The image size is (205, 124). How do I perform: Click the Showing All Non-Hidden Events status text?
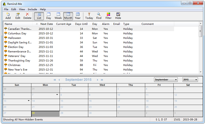click(23, 120)
